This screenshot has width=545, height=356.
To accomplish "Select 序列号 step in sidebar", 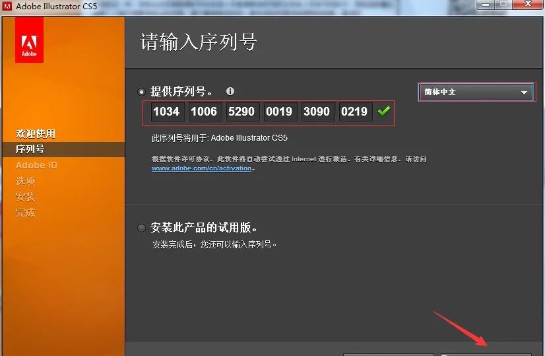I will (x=30, y=149).
